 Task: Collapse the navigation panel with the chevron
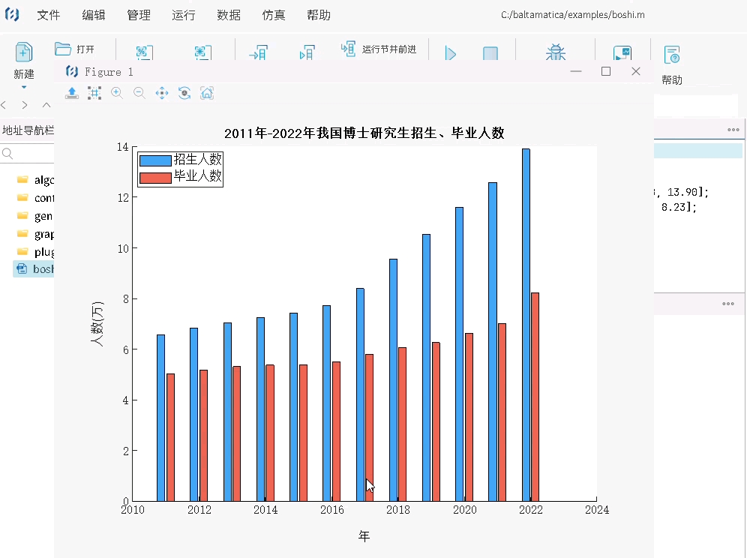point(46,105)
